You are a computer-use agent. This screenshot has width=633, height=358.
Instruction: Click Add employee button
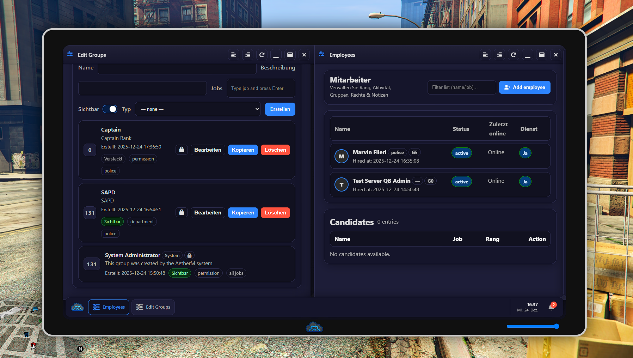(524, 87)
